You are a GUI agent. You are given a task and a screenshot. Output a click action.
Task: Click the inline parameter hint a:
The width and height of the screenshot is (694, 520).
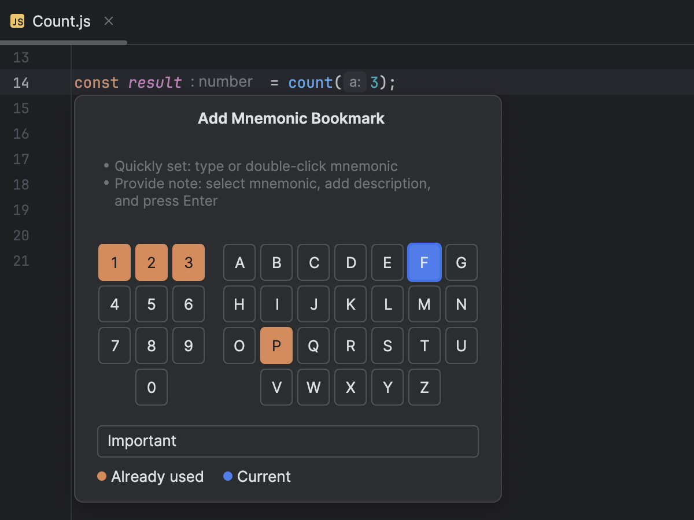(355, 82)
